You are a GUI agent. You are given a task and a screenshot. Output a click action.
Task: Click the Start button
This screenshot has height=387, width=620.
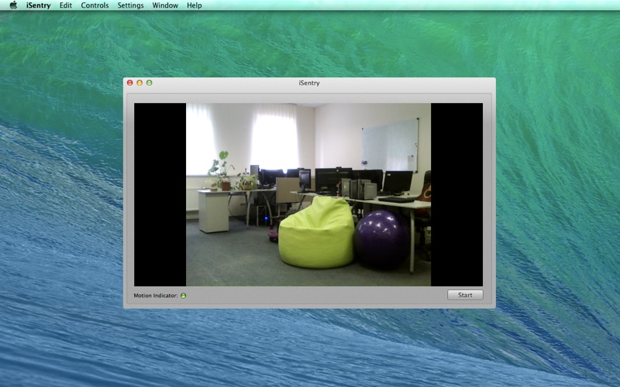pyautogui.click(x=465, y=295)
